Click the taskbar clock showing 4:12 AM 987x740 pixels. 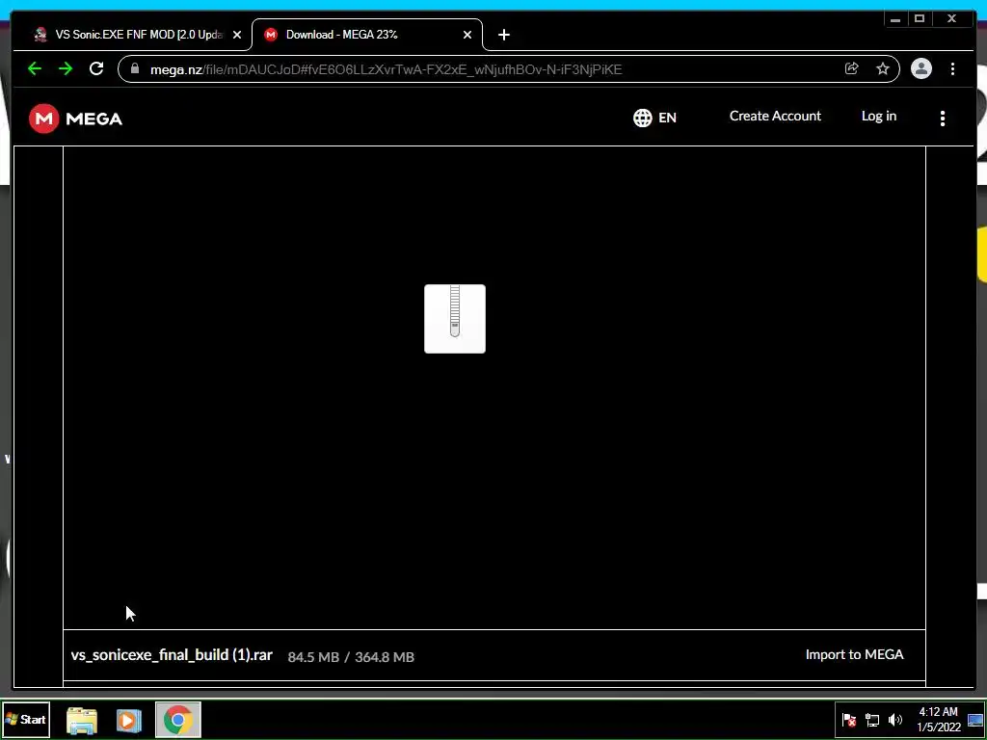[938, 719]
